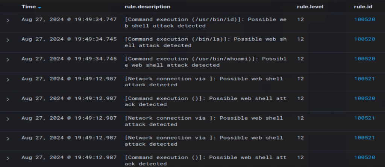
Task: Expand the third Network connection alert row
Action: 8,138
